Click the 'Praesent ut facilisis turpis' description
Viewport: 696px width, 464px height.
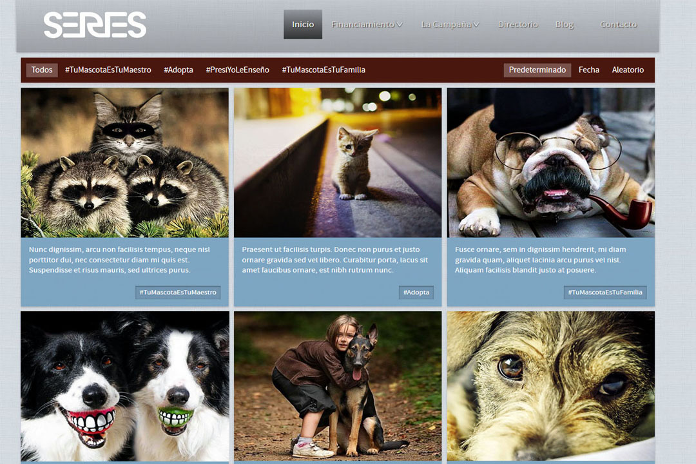(334, 260)
